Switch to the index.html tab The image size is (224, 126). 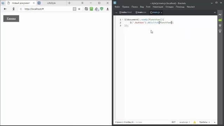(x=125, y=13)
